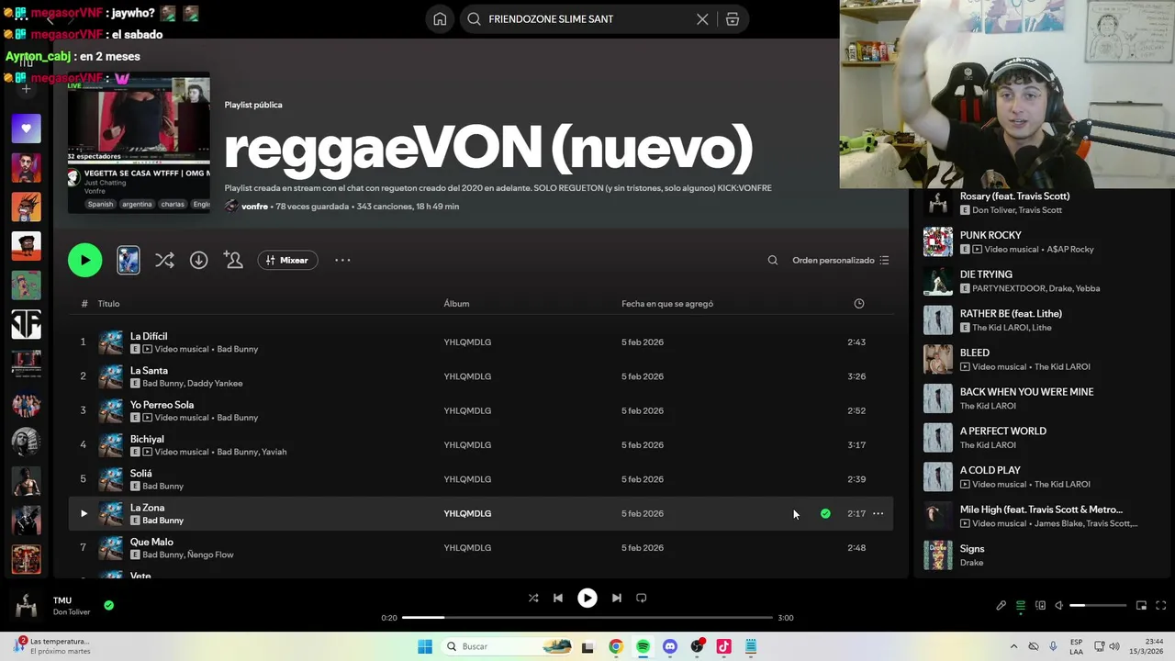Skip to previous track in player
The height and width of the screenshot is (661, 1175).
558,598
